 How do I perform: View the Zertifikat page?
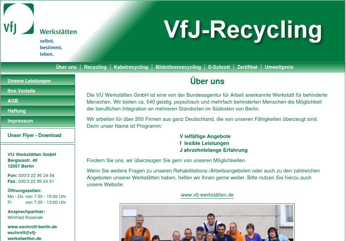click(247, 67)
